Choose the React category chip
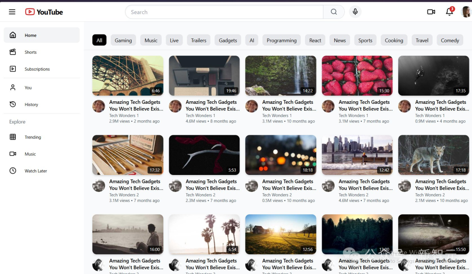 pos(315,40)
